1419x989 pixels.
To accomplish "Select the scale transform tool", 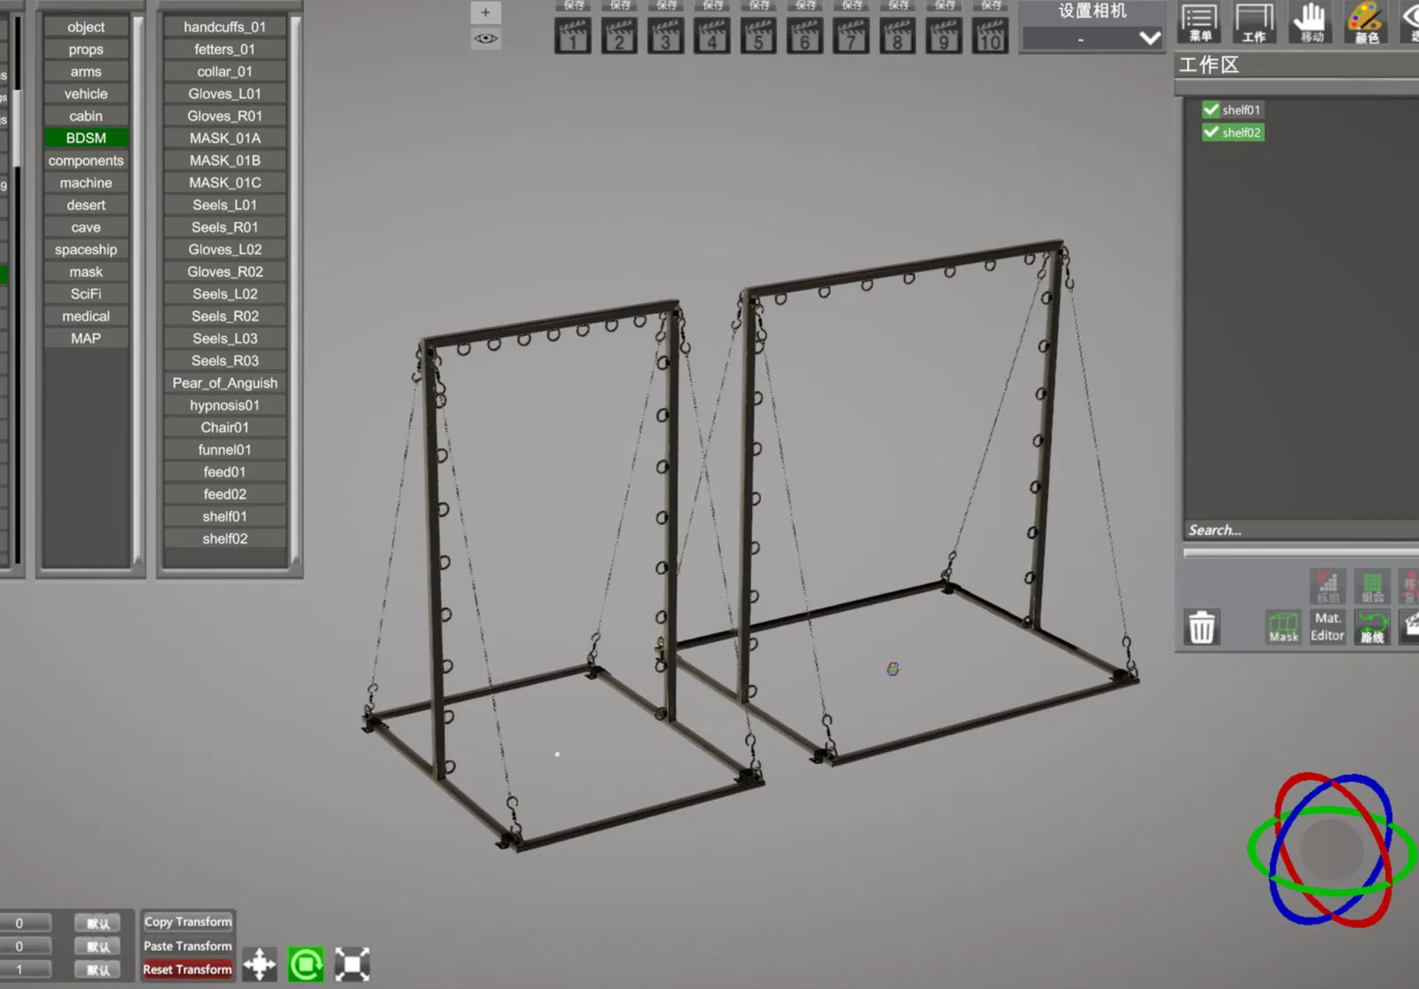I will click(x=352, y=964).
